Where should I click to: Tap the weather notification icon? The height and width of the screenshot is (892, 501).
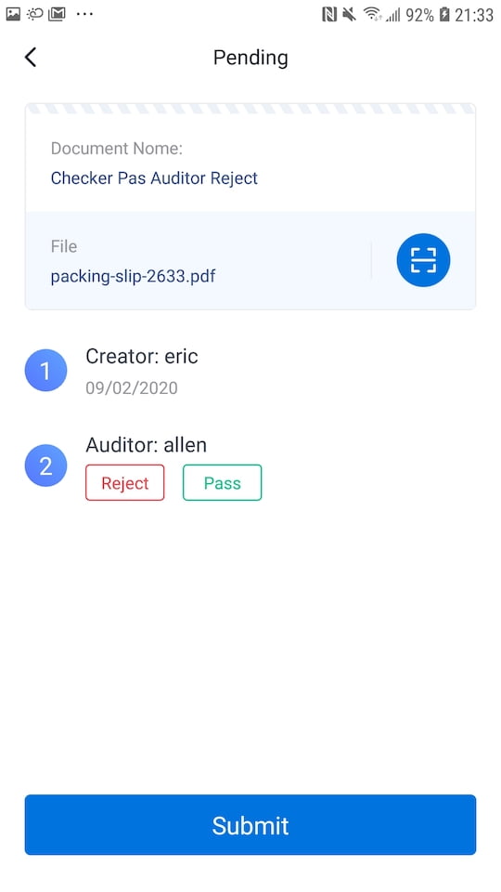34,14
